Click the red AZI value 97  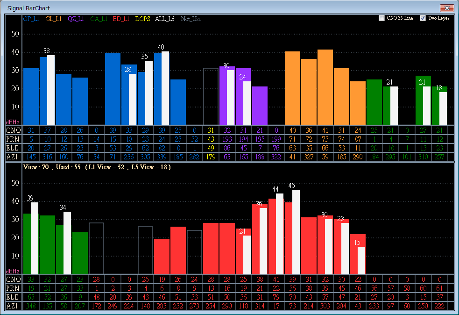point(391,306)
